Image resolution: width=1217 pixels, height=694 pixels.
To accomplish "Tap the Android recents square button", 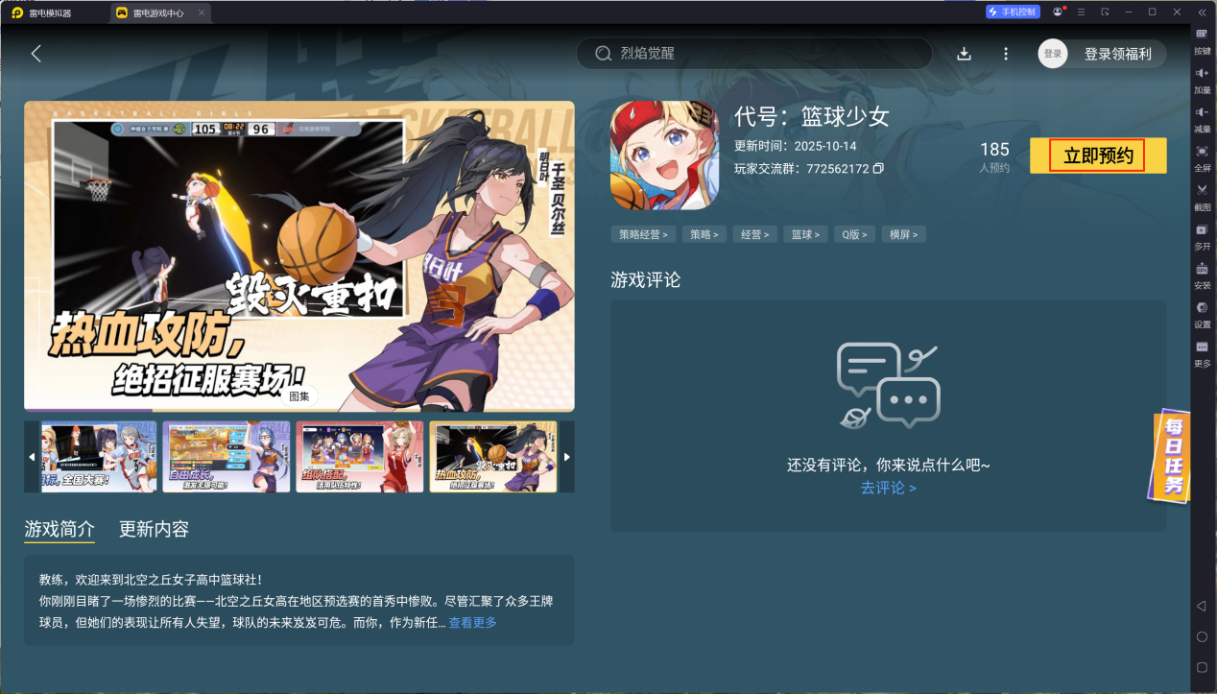I will [1202, 667].
